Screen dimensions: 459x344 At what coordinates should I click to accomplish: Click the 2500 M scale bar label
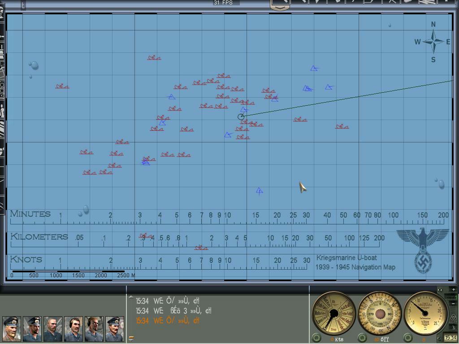(126, 275)
